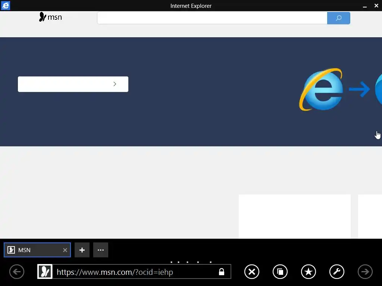Stop loading with the X circle button
The width and height of the screenshot is (382, 286).
pos(252,271)
